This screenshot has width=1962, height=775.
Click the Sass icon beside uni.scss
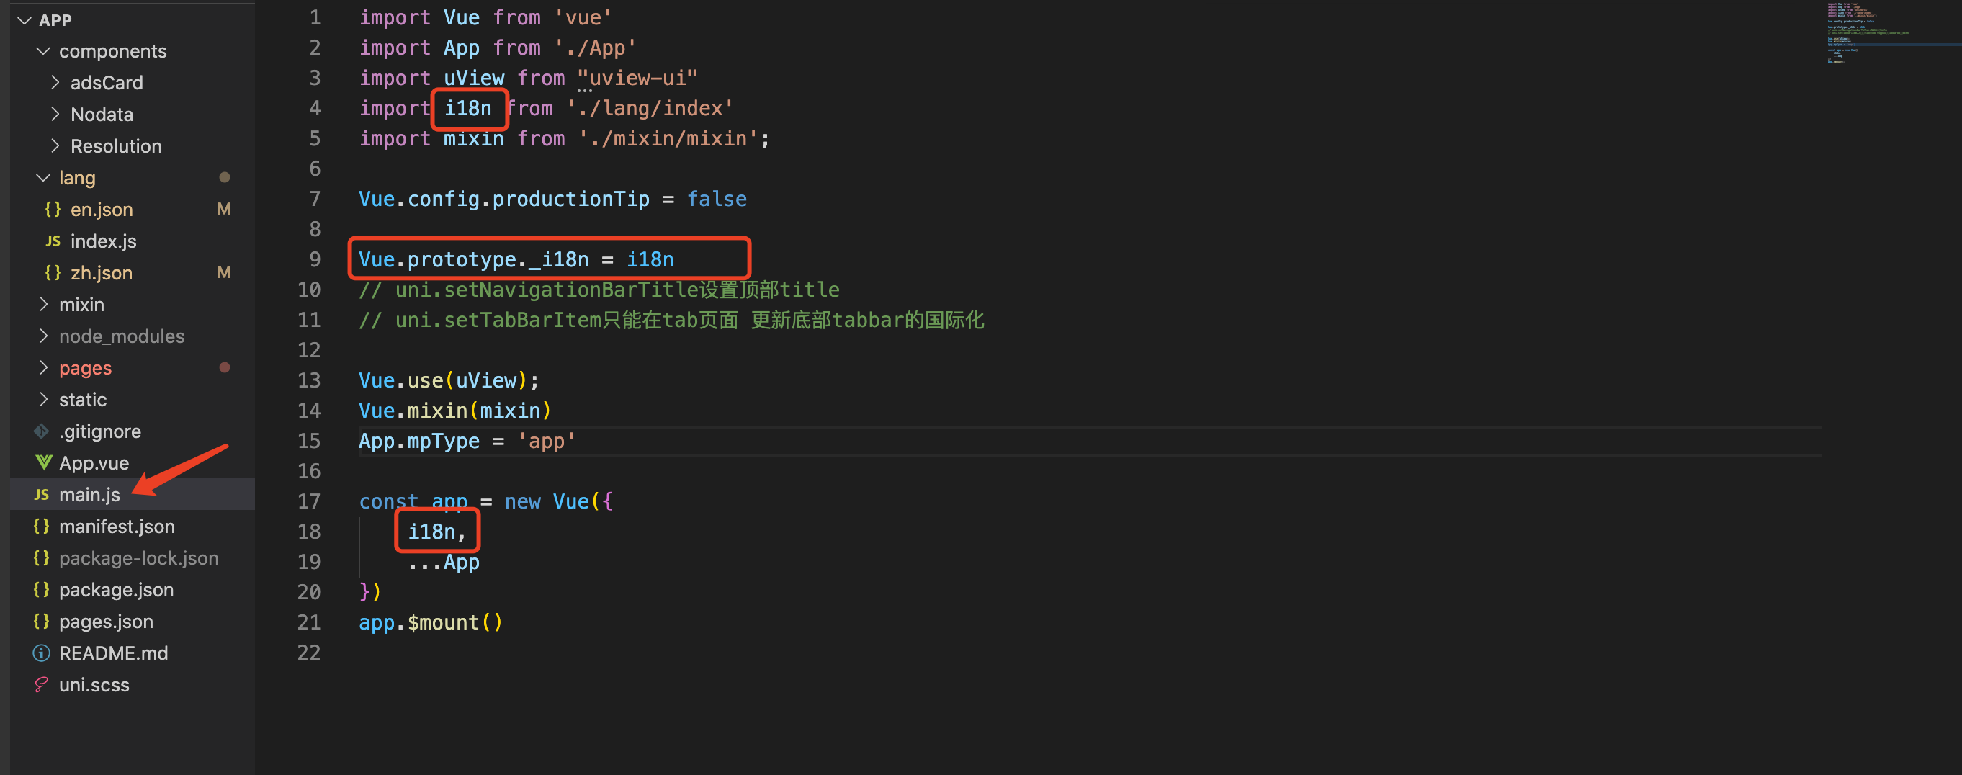coord(42,684)
